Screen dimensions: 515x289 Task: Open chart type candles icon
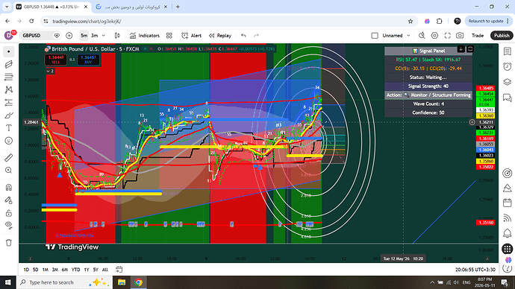pos(117,36)
